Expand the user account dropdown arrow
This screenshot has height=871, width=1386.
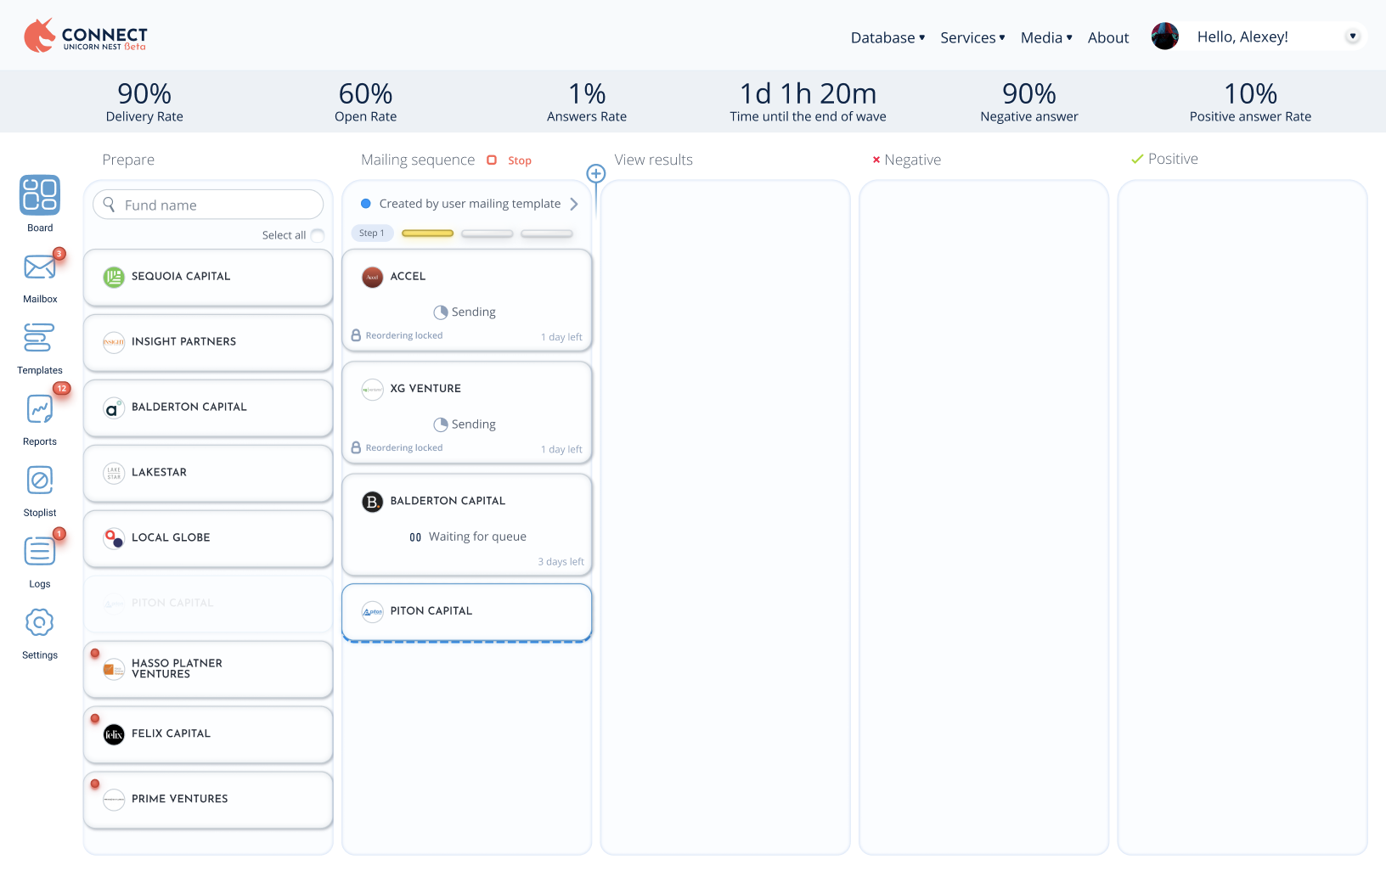pyautogui.click(x=1353, y=36)
